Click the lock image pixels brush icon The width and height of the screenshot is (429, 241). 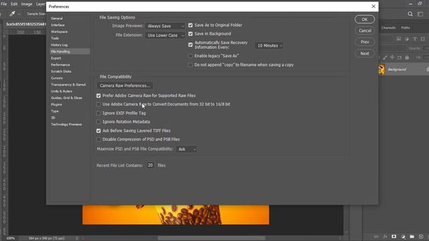(385, 58)
